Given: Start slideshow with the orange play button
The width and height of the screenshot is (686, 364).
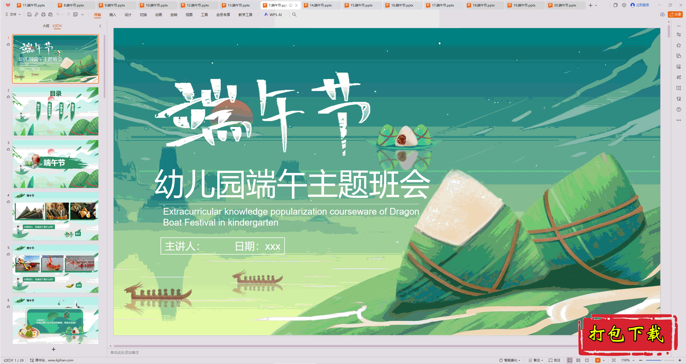Looking at the screenshot, I should tap(598, 360).
